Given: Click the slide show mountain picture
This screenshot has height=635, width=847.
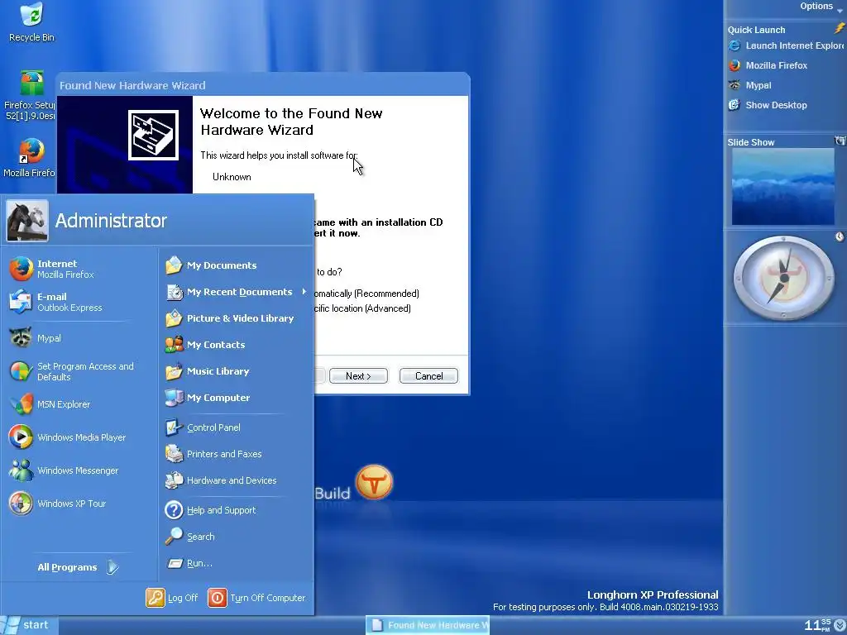Looking at the screenshot, I should click(782, 186).
